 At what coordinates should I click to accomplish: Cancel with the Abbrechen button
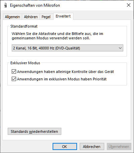click(x=92, y=147)
